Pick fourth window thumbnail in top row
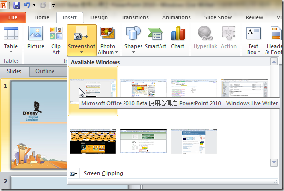284x191 pixels. [x=245, y=88]
